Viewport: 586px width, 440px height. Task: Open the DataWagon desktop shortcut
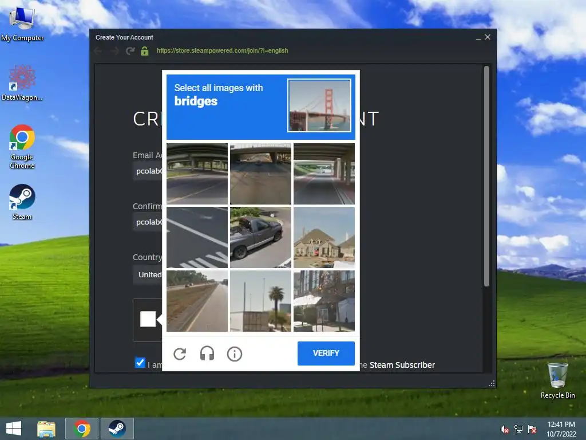(x=22, y=83)
